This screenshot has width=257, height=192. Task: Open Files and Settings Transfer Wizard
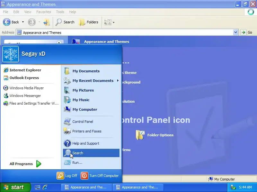click(31, 103)
